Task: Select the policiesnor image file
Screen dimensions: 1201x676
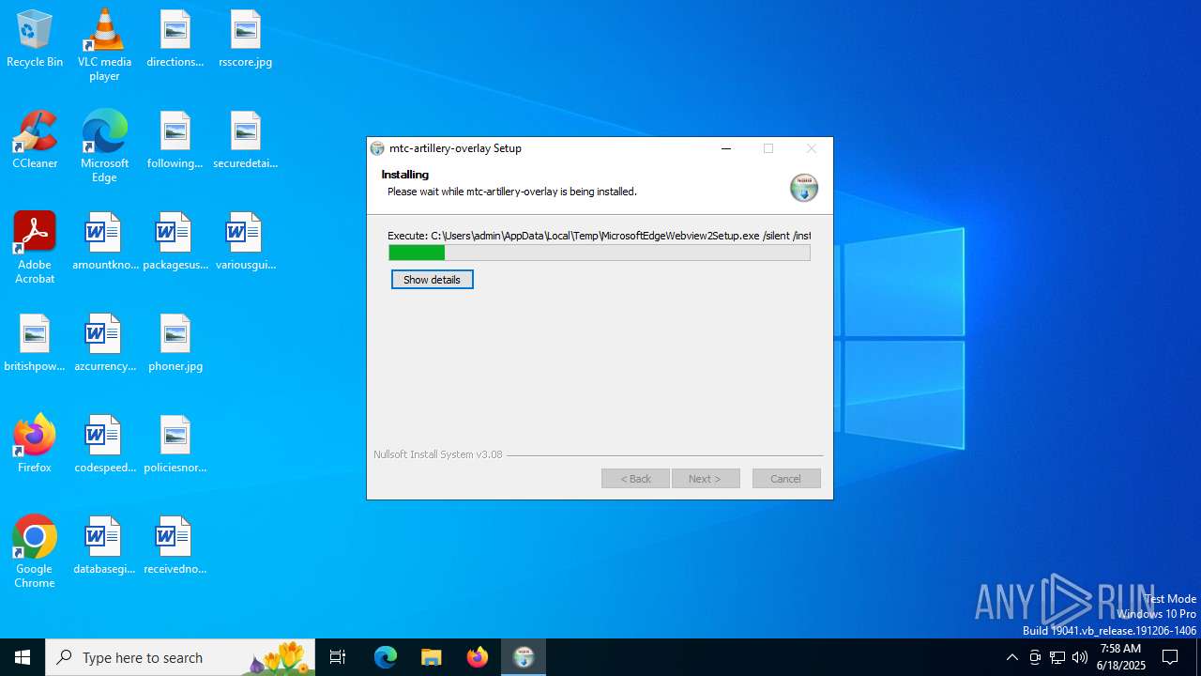Action: (x=175, y=445)
